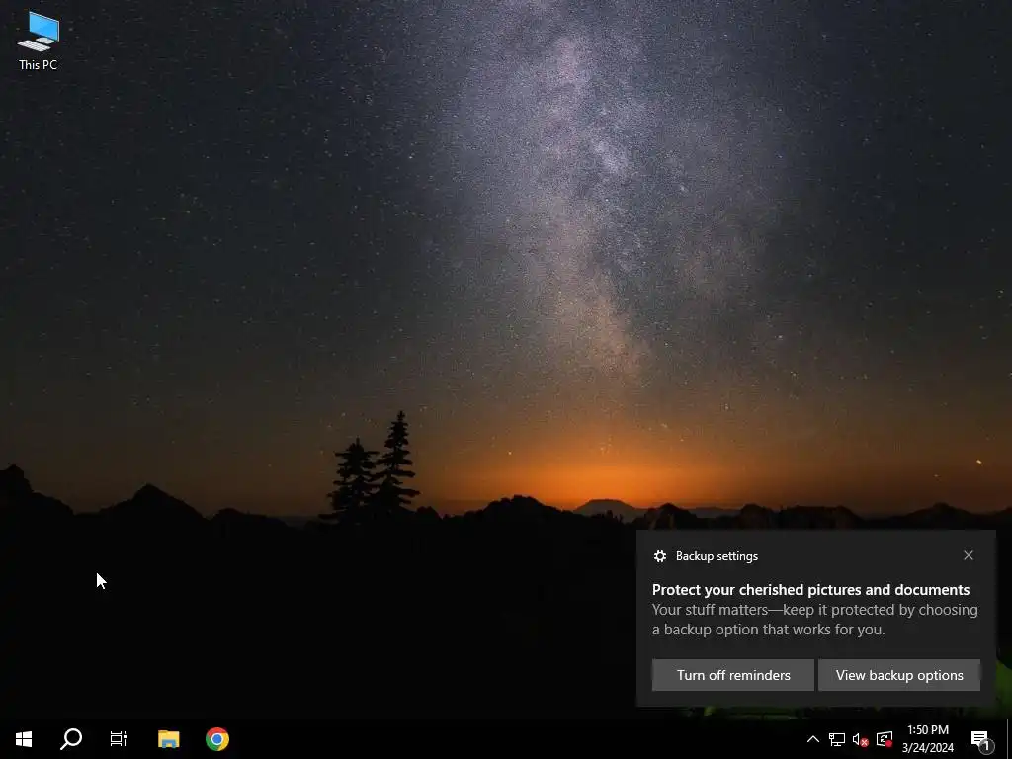This screenshot has height=759, width=1012.
Task: Open taskbar Search magnifier
Action: [x=71, y=739]
